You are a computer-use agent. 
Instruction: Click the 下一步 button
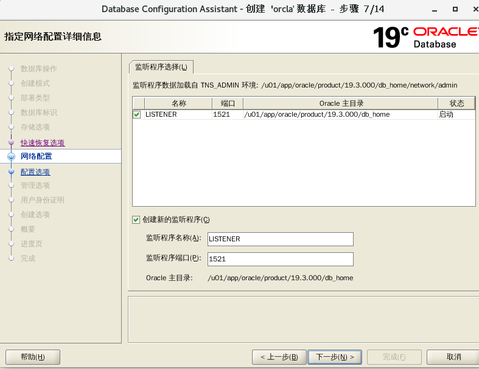click(x=335, y=357)
